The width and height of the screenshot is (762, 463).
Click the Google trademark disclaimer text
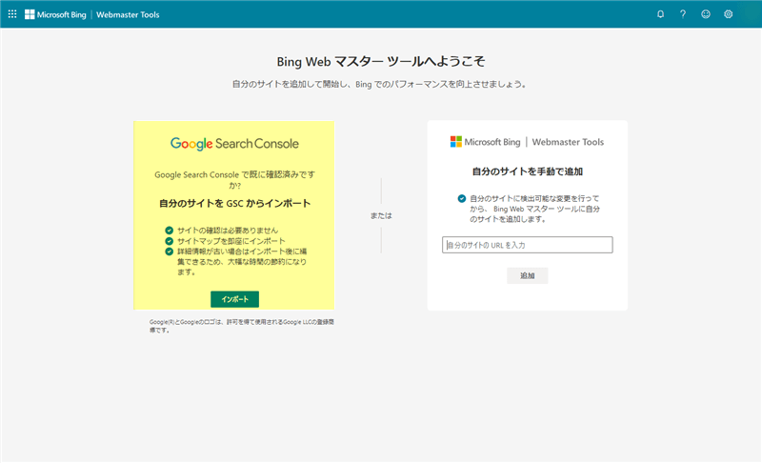242,326
